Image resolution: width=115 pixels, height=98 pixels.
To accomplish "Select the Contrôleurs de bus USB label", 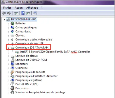I will (29, 43).
